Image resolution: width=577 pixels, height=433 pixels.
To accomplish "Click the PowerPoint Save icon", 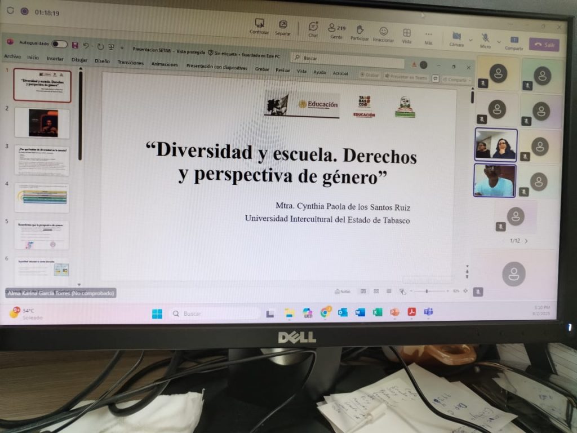I will [x=75, y=45].
